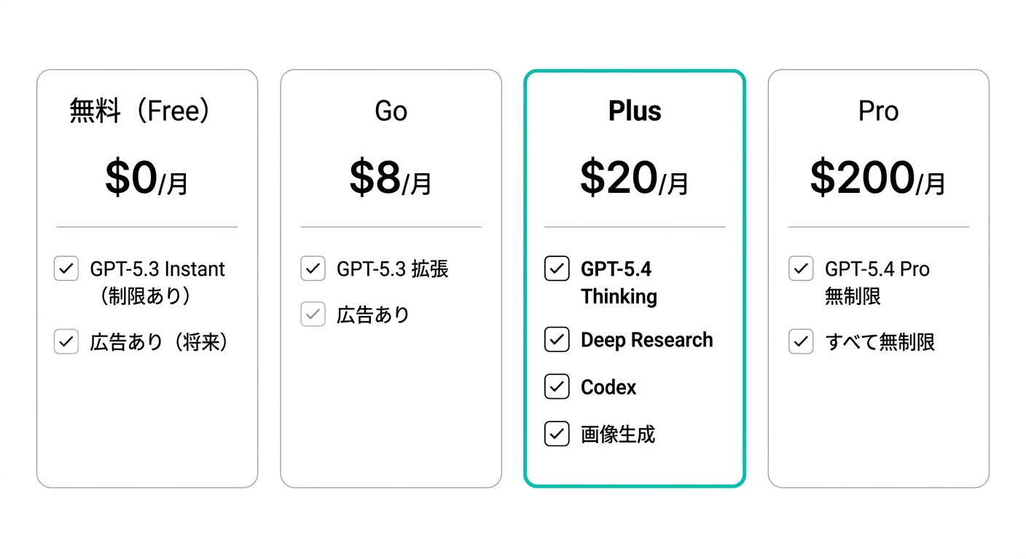Toggle the GPT-5.3 拡張 checkbox

313,269
